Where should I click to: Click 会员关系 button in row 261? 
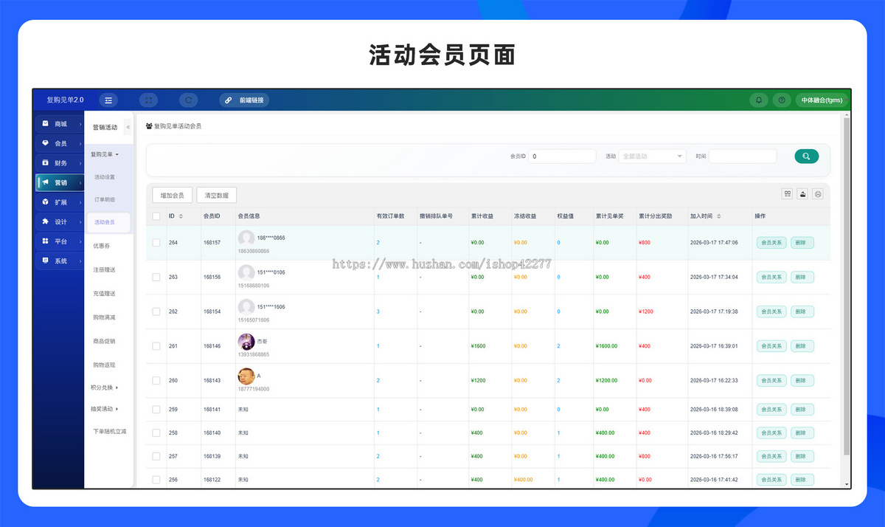(771, 346)
